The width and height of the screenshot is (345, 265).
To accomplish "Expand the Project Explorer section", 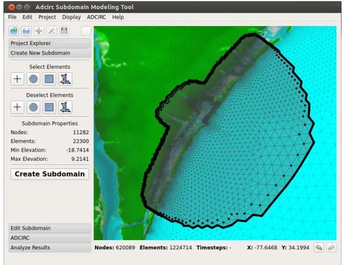I will point(50,43).
